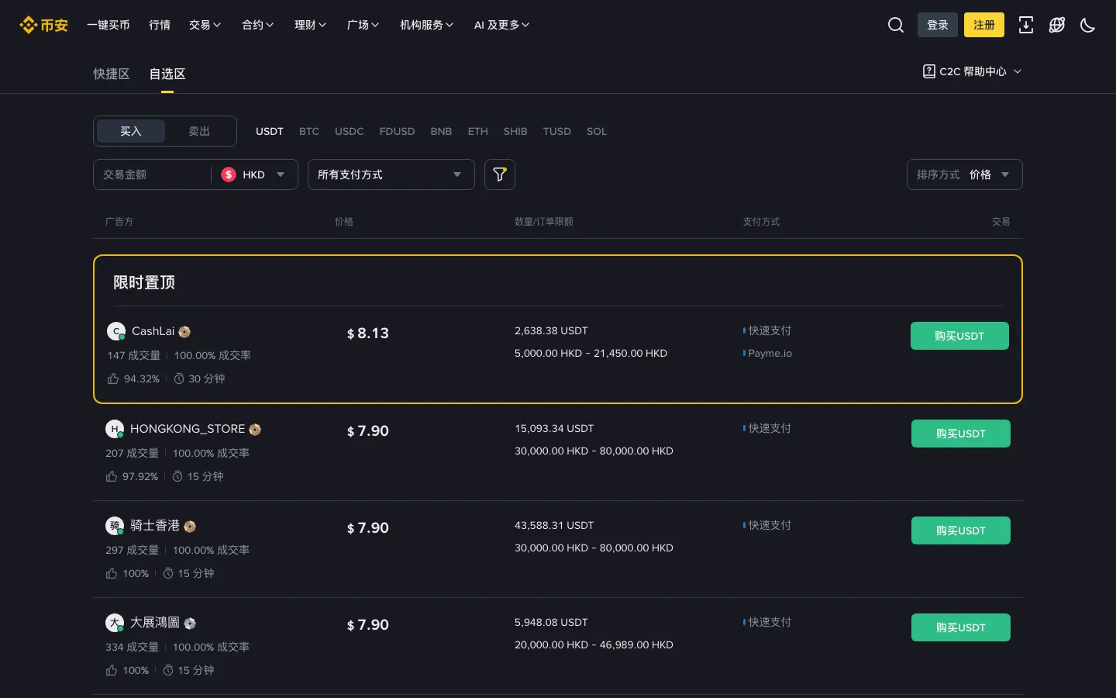Click CashLai verified merchant badge

tap(184, 332)
